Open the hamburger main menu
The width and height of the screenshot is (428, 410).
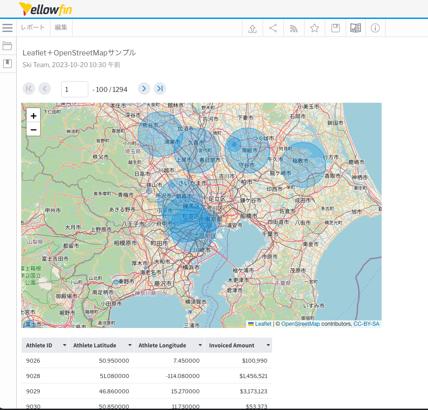(7, 27)
